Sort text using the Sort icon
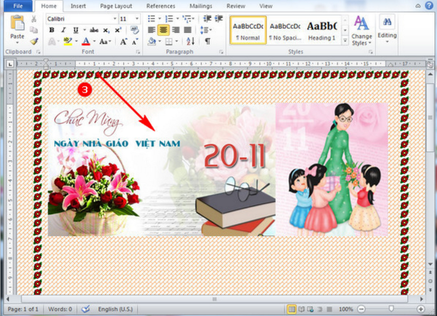The width and height of the screenshot is (437, 316). pos(190,40)
